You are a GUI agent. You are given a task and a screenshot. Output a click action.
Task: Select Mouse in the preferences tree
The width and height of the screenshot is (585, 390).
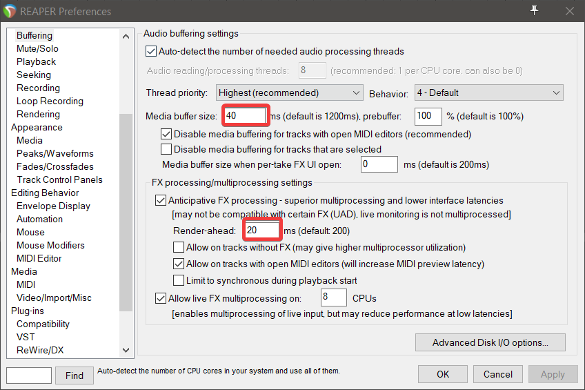point(30,232)
